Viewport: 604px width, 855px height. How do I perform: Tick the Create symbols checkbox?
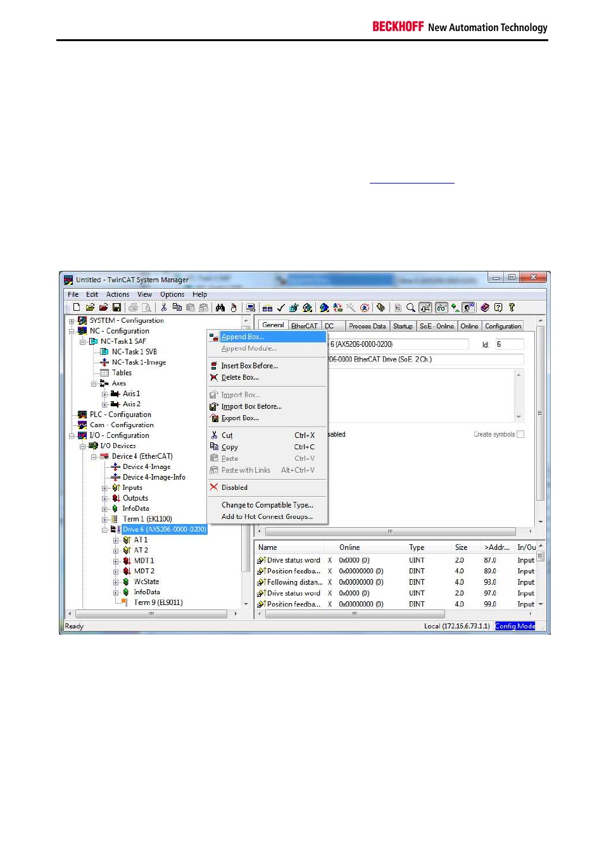[520, 435]
